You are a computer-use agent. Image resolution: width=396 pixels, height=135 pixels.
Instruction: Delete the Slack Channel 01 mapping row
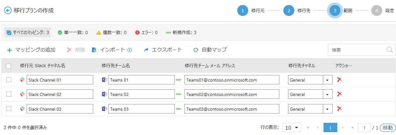[x=339, y=80]
